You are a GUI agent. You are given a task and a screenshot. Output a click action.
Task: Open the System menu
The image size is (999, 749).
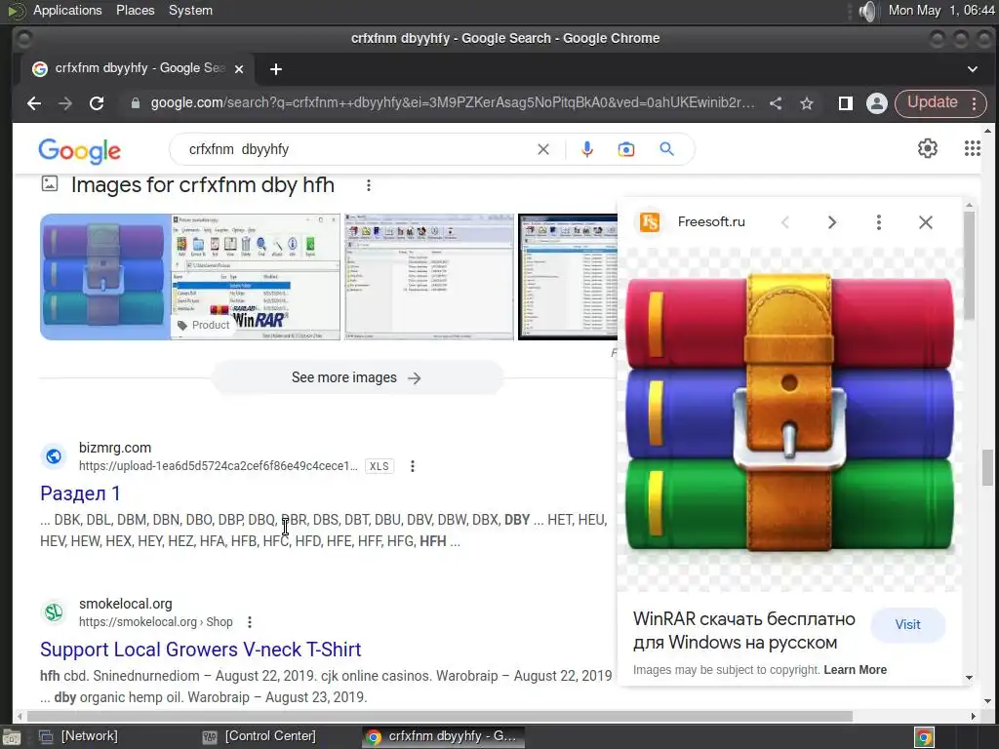(x=190, y=10)
